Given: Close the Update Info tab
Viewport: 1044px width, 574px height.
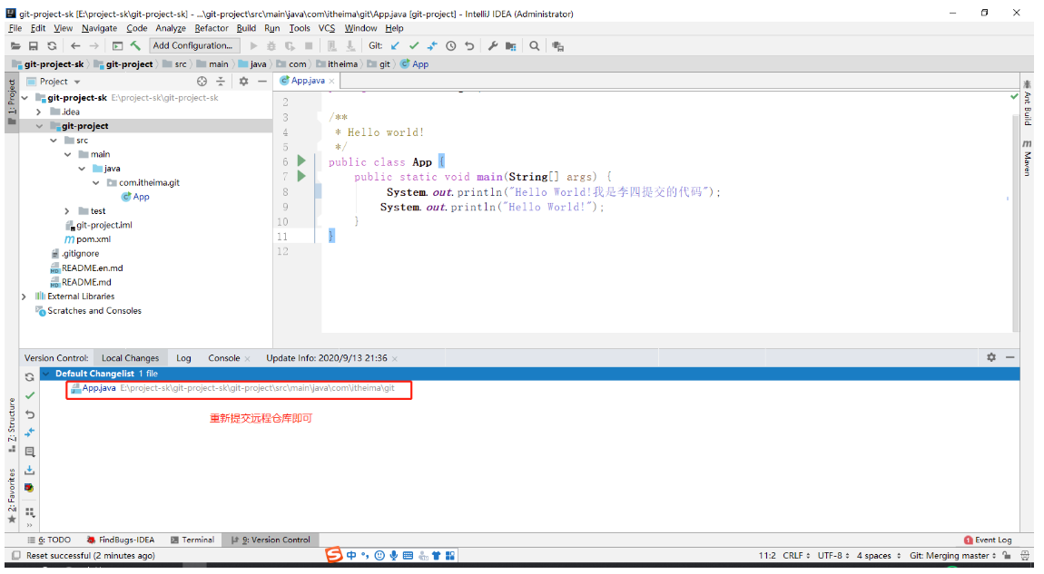Looking at the screenshot, I should (394, 358).
